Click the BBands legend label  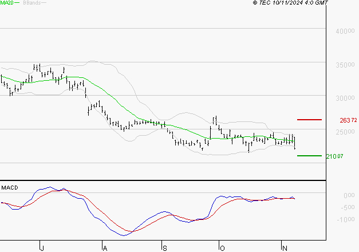pyautogui.click(x=32, y=3)
